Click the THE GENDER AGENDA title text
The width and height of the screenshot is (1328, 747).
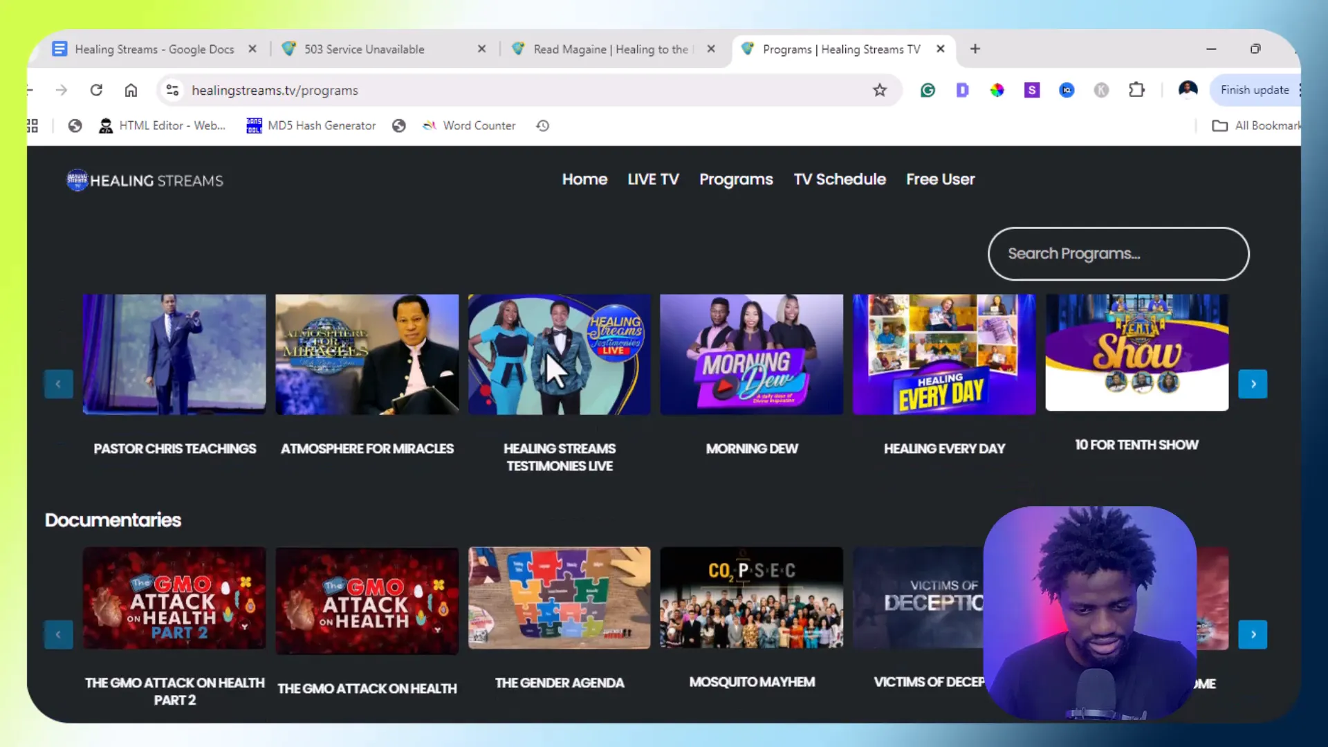560,683
